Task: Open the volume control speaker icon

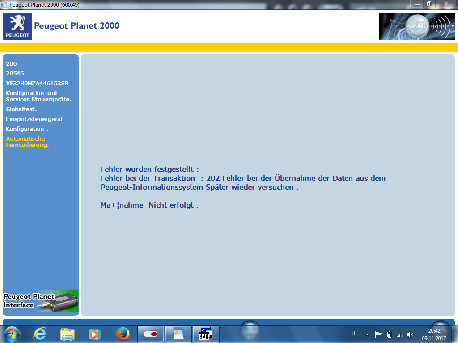Action: 411,334
